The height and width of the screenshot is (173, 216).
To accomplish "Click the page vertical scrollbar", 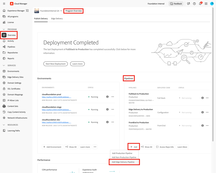I will pos(213,74).
